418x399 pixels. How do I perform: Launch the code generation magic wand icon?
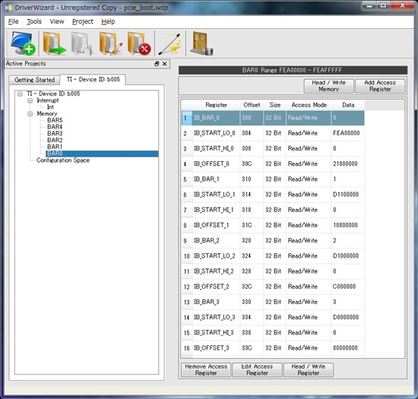169,43
